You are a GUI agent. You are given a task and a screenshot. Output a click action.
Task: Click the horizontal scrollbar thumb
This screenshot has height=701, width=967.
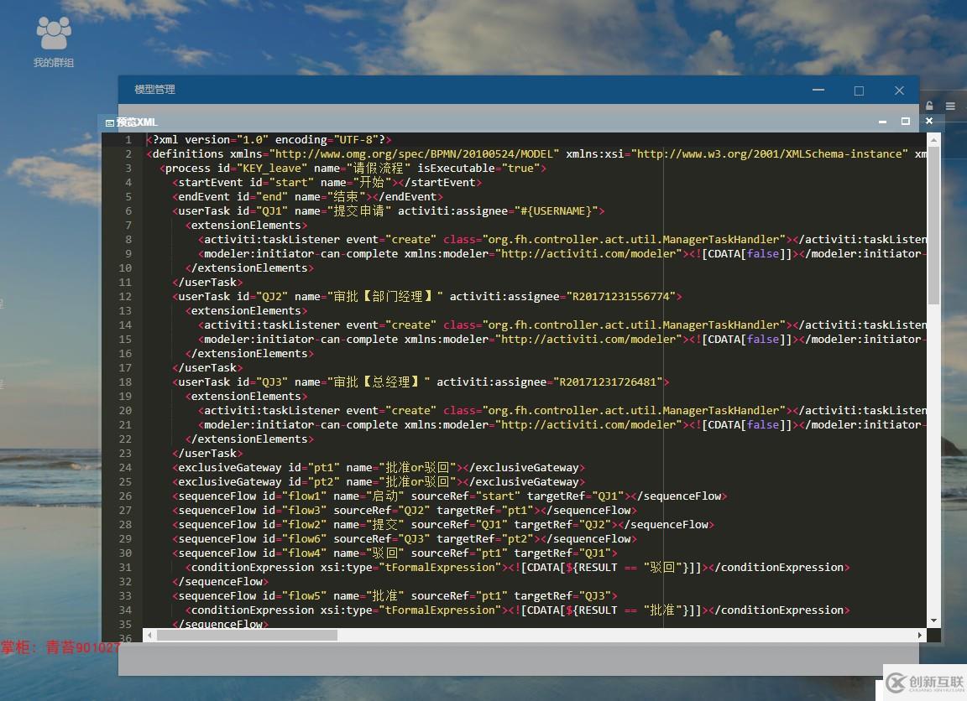247,636
